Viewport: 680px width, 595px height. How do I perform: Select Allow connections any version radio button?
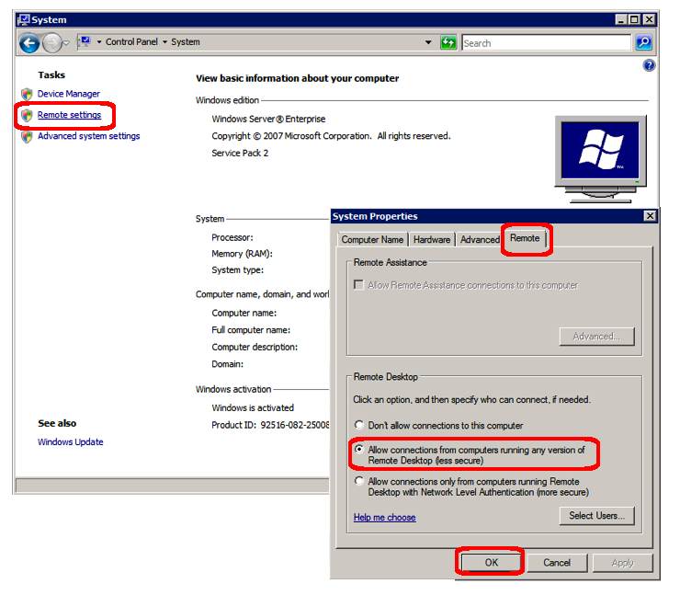tap(358, 450)
